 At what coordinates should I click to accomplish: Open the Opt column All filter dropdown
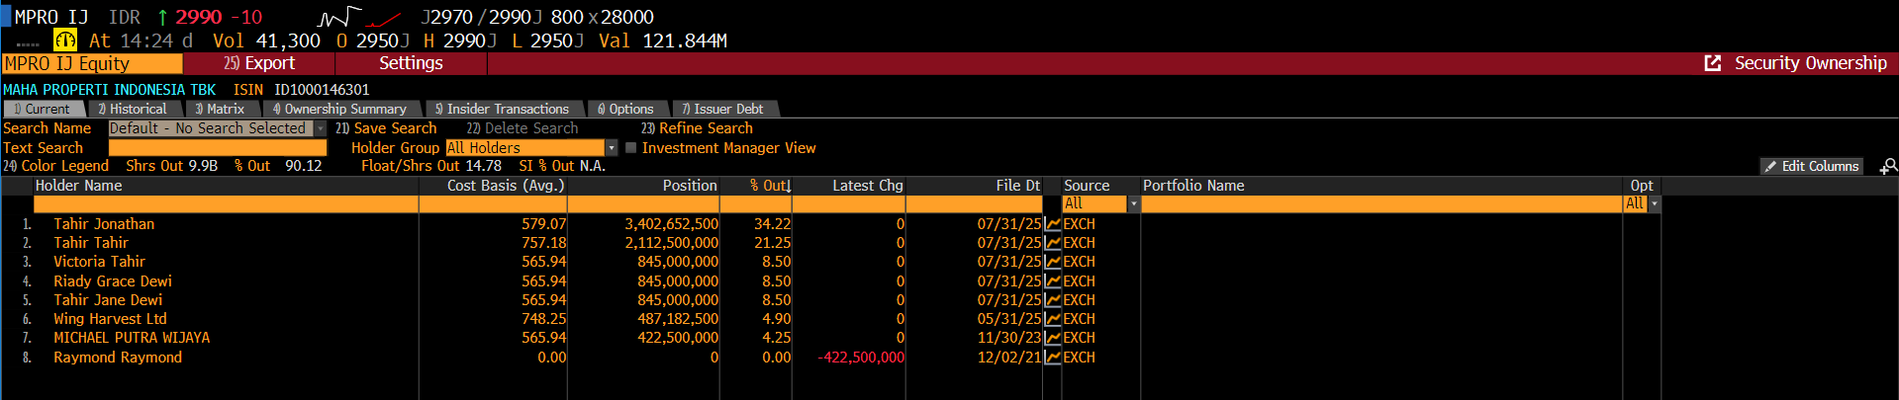pos(1655,204)
